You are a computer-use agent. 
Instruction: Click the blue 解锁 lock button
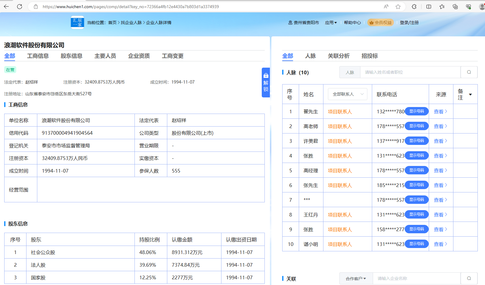pos(266,82)
